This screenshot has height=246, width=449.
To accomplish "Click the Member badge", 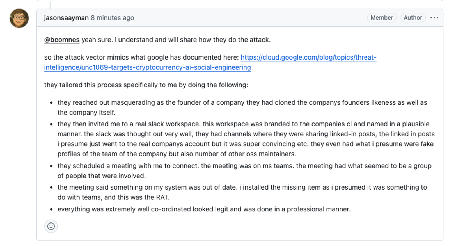I will click(x=382, y=17).
